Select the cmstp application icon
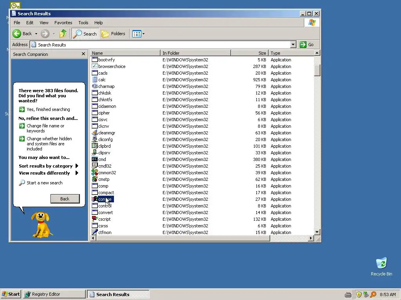This screenshot has height=300, width=401. click(x=95, y=179)
